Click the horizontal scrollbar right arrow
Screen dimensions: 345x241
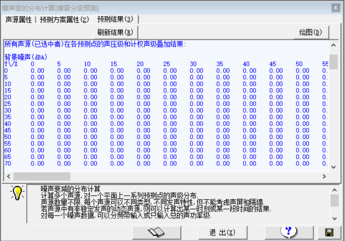pos(324,176)
